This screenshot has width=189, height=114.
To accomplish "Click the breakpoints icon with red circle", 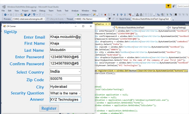I will (x=130, y=15).
